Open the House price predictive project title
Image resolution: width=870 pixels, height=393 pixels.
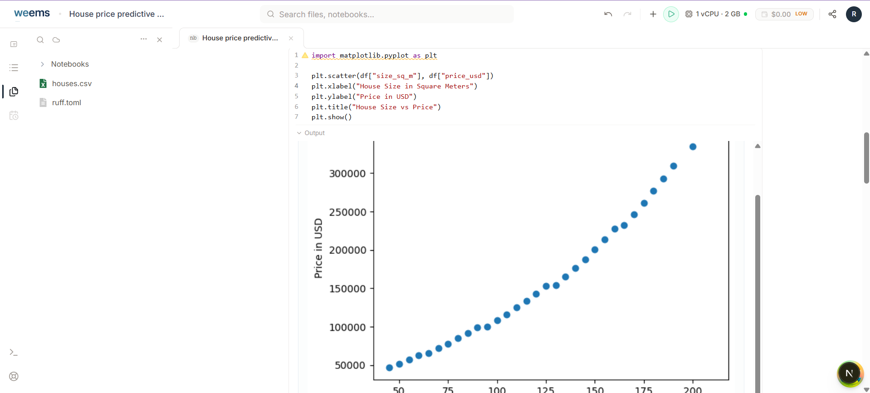click(x=117, y=14)
